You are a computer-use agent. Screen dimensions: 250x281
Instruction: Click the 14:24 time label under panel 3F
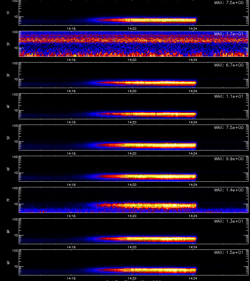coord(193,91)
